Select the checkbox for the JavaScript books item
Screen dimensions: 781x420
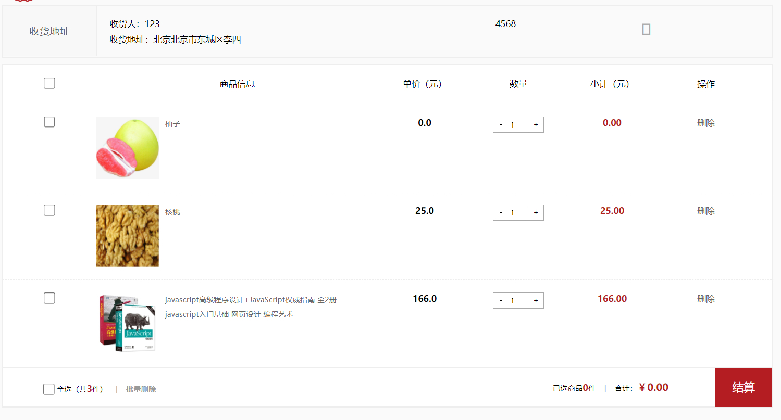click(x=49, y=298)
